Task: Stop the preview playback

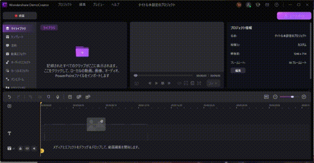Action: pyautogui.click(x=162, y=83)
